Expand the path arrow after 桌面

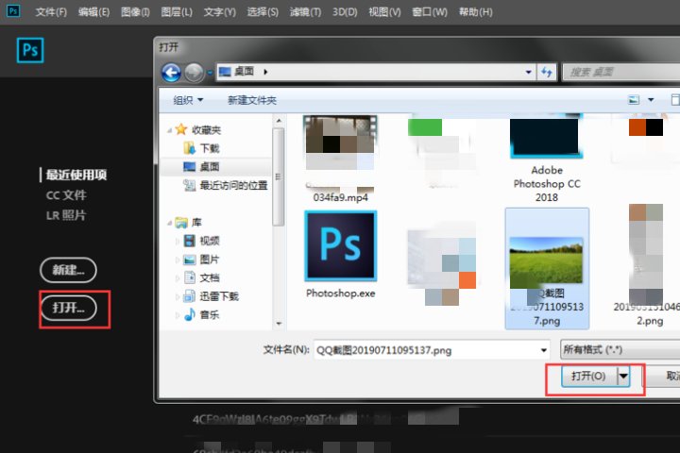265,72
